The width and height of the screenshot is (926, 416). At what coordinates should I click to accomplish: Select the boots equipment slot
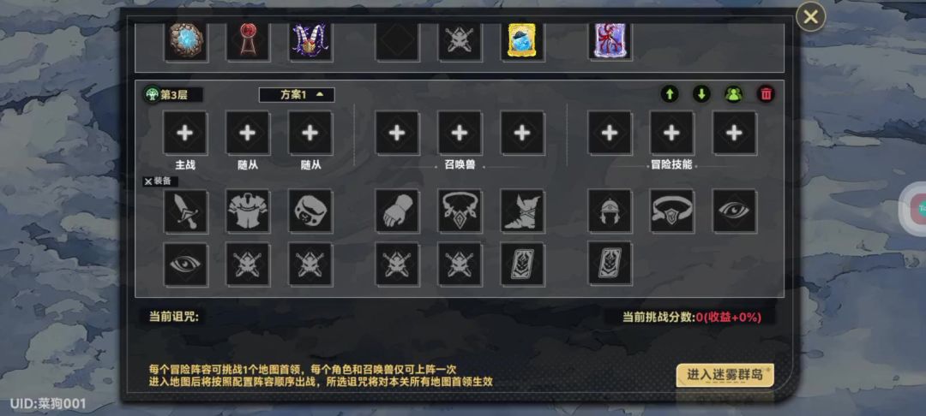point(522,211)
